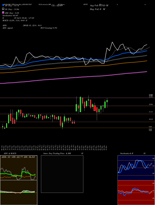Click the 11.11 price axis label
Screen dimensions: 155x205
[151, 112]
